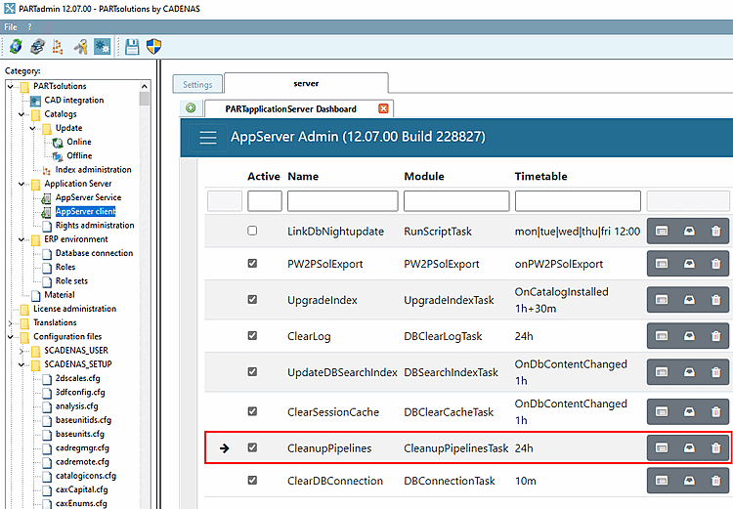733x509 pixels.
Task: Uncheck Active for PW2PSolExport task
Action: pyautogui.click(x=252, y=263)
